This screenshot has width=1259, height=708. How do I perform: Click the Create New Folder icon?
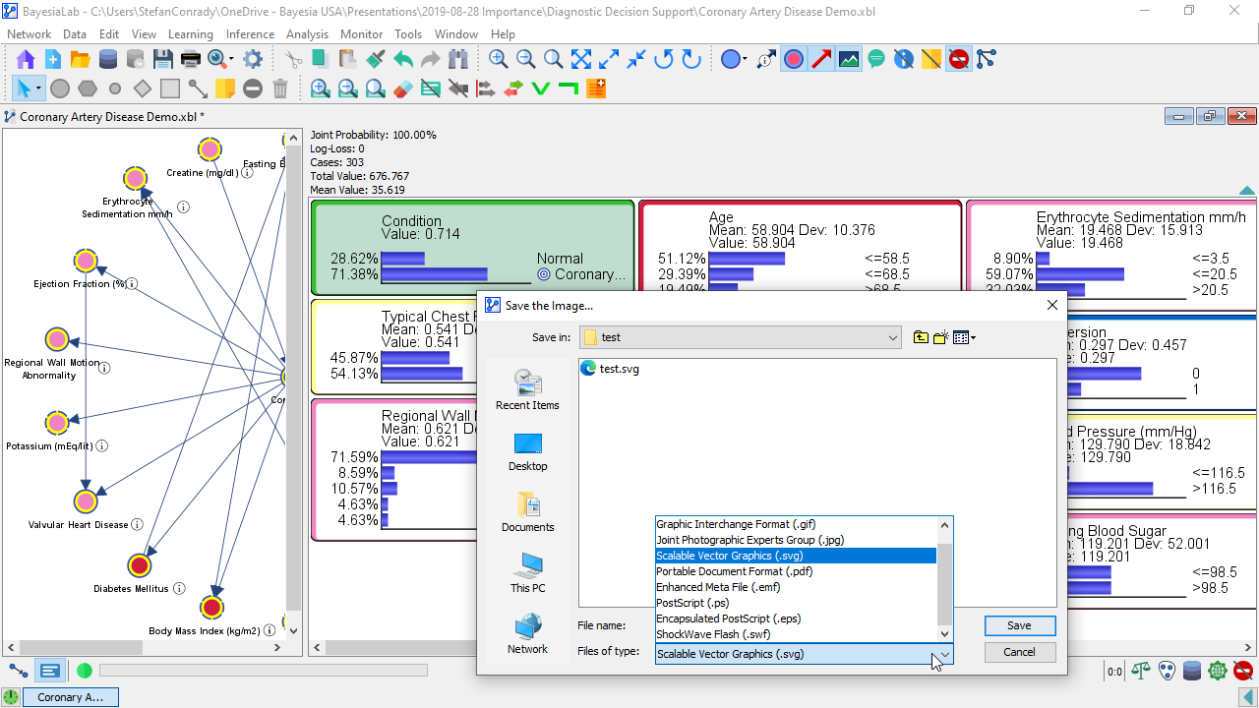click(x=941, y=337)
